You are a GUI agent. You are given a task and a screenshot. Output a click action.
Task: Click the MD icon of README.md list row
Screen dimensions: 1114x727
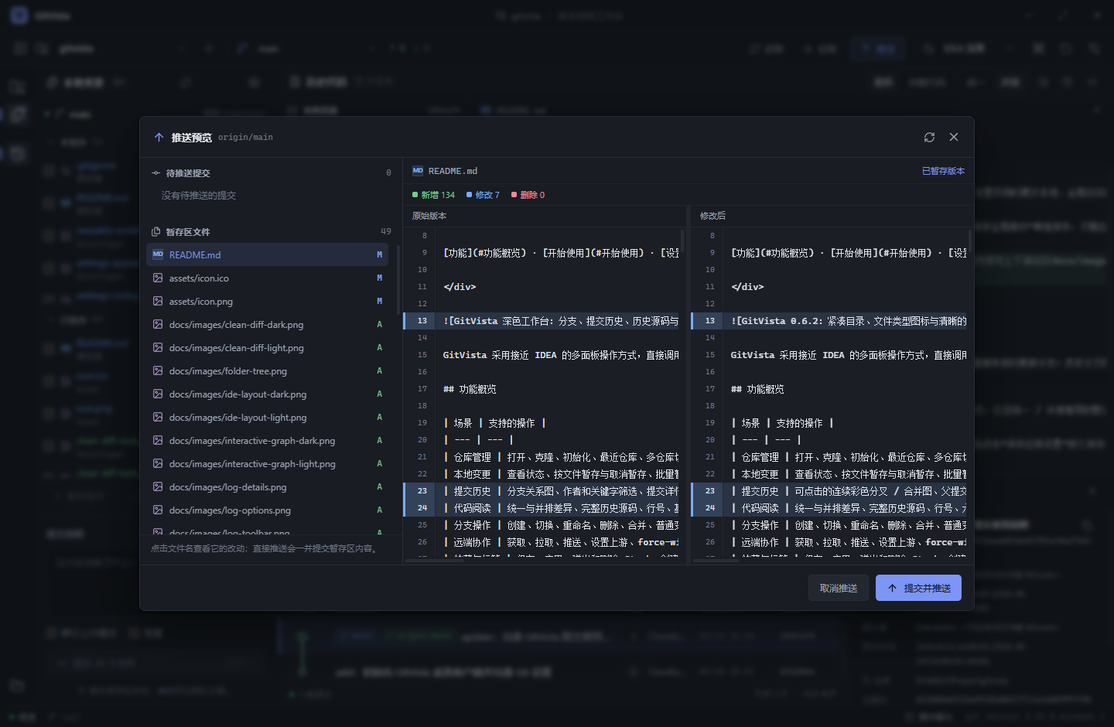pyautogui.click(x=158, y=254)
